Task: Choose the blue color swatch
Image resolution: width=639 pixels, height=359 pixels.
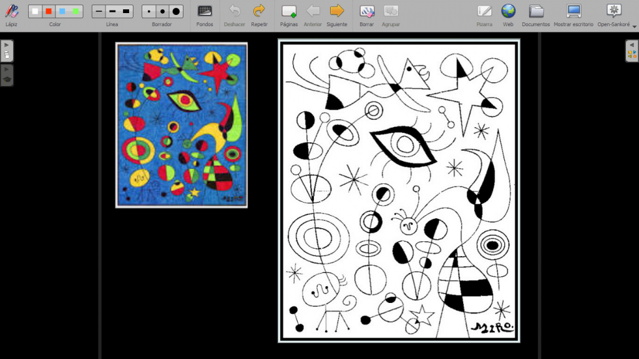Action: tap(62, 11)
